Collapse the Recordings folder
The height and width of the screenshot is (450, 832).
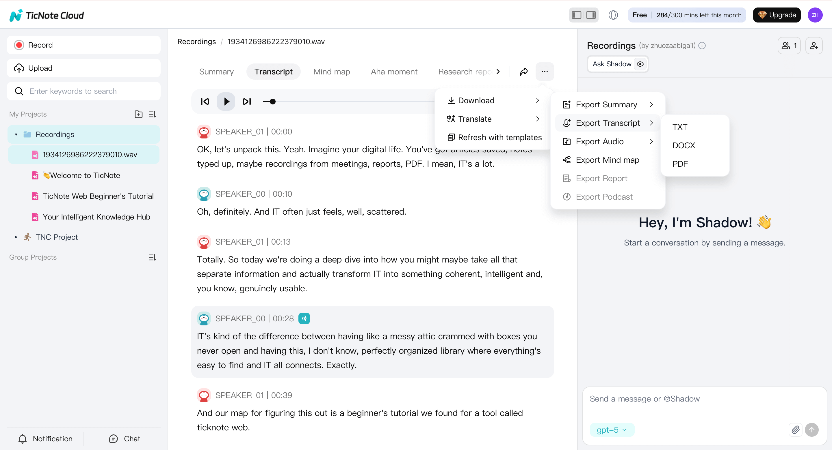(x=16, y=134)
